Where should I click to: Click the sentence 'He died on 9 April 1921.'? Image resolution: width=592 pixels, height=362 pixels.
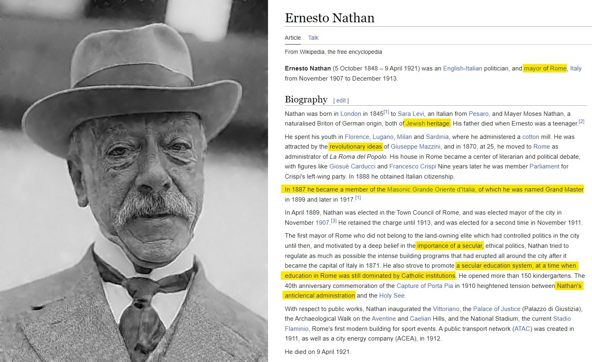click(318, 352)
